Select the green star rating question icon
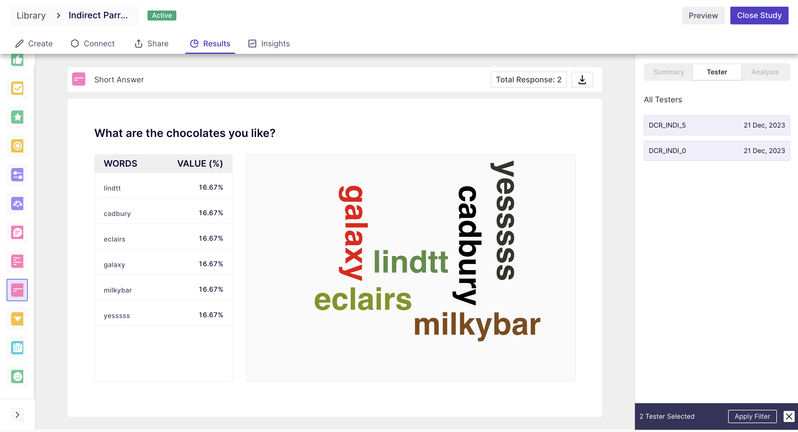The image size is (798, 432). (x=17, y=117)
